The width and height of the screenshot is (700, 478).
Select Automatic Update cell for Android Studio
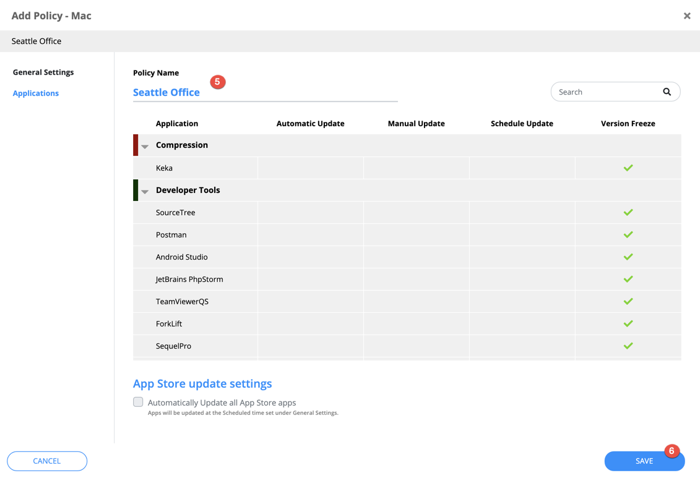click(311, 257)
